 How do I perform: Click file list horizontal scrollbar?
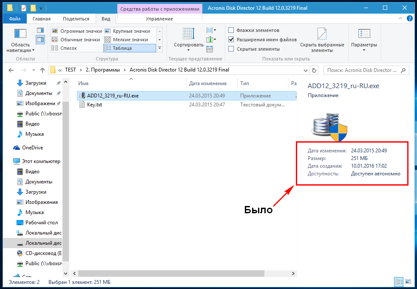[x=171, y=274]
